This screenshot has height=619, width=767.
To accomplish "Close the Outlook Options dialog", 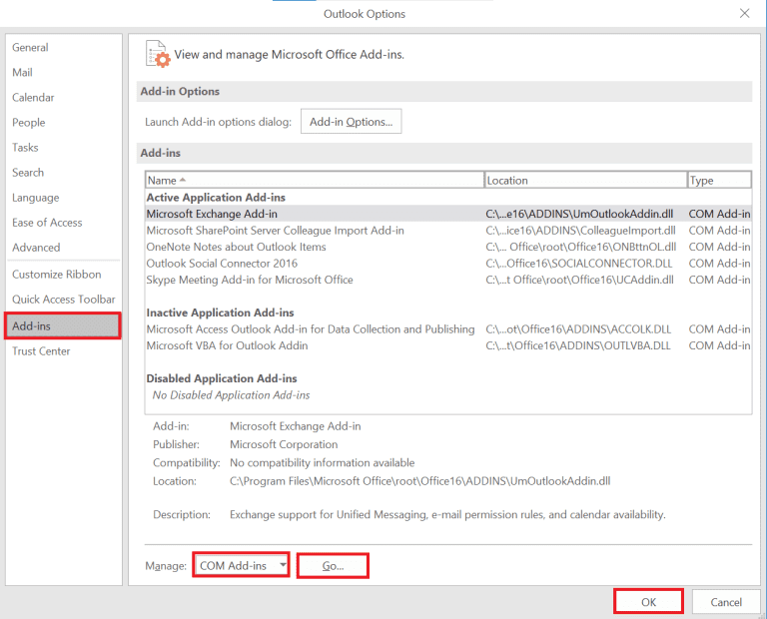I will (x=744, y=14).
